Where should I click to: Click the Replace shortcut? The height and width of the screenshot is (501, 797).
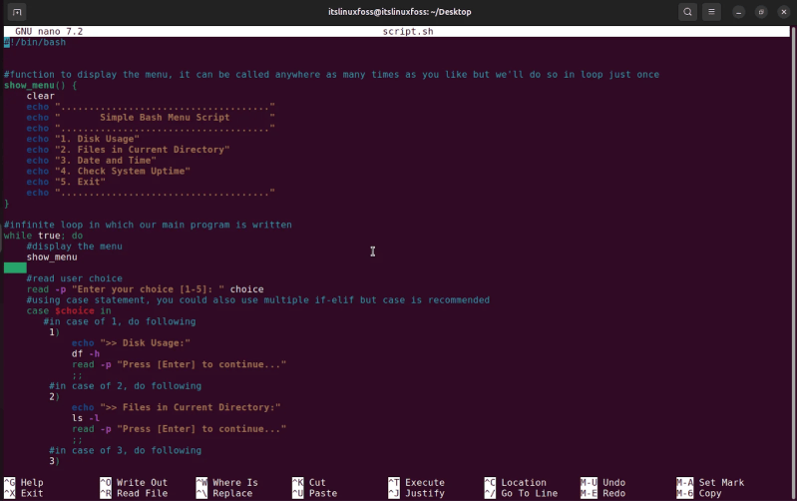[x=224, y=493]
